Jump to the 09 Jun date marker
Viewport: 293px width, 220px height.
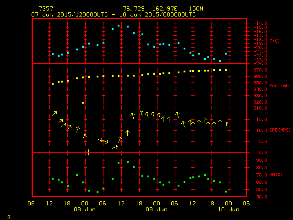pos(156,209)
